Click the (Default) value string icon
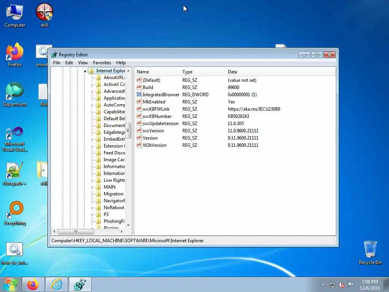The image size is (389, 292). (x=139, y=80)
